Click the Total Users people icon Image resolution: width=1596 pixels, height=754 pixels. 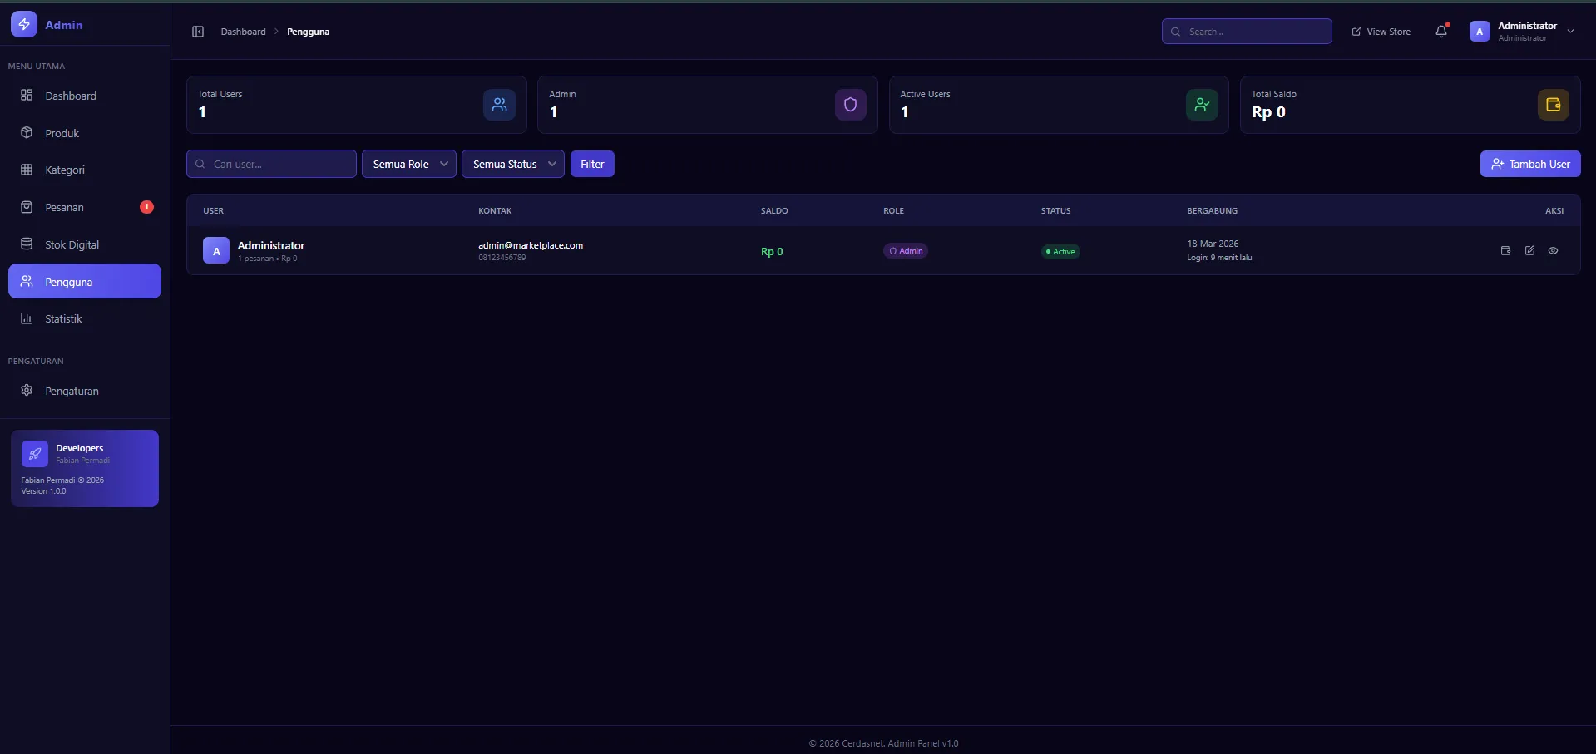tap(499, 105)
